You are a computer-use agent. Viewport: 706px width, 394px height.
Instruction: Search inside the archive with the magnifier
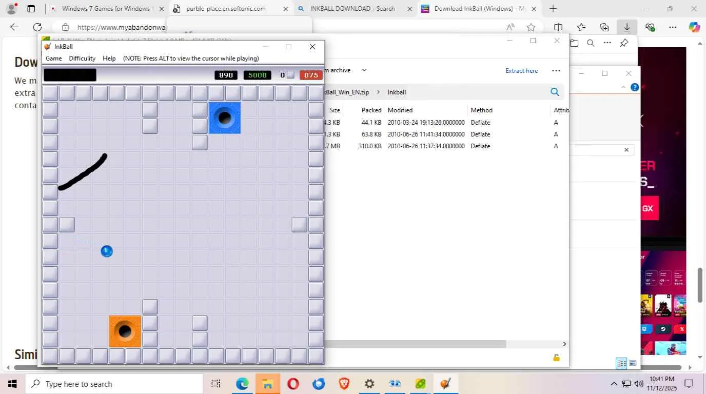(x=555, y=92)
